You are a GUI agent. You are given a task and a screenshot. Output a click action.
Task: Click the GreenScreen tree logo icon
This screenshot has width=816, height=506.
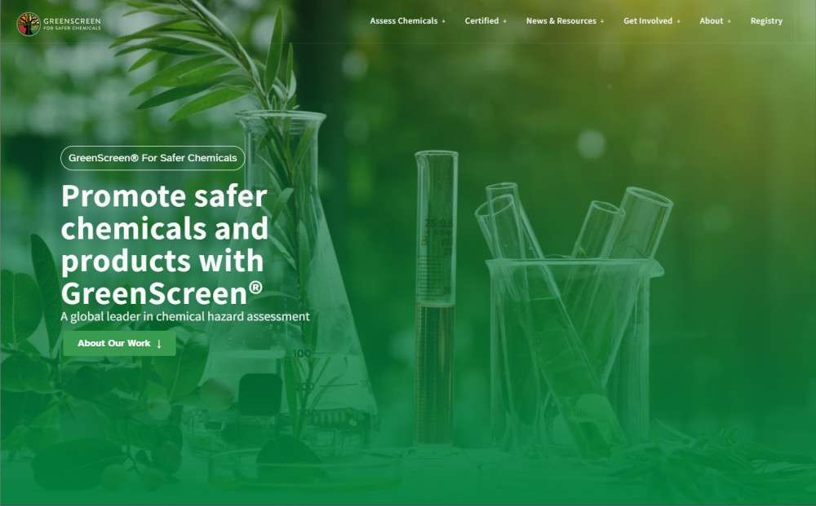click(29, 24)
